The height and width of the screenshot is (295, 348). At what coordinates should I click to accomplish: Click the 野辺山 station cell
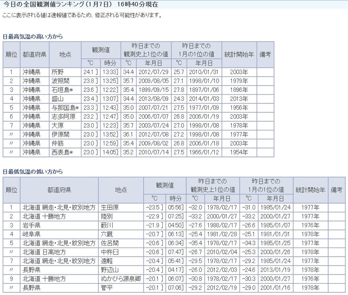109,270
